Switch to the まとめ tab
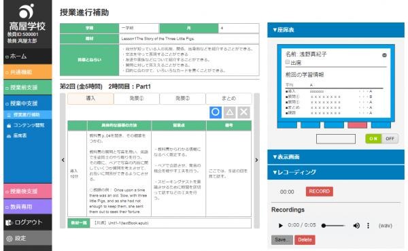Image resolution: width=408 pixels, height=251 pixels. click(x=228, y=99)
